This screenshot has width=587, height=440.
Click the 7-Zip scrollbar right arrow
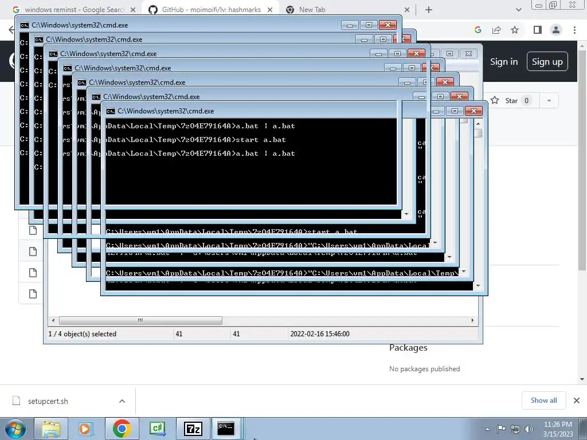point(472,320)
